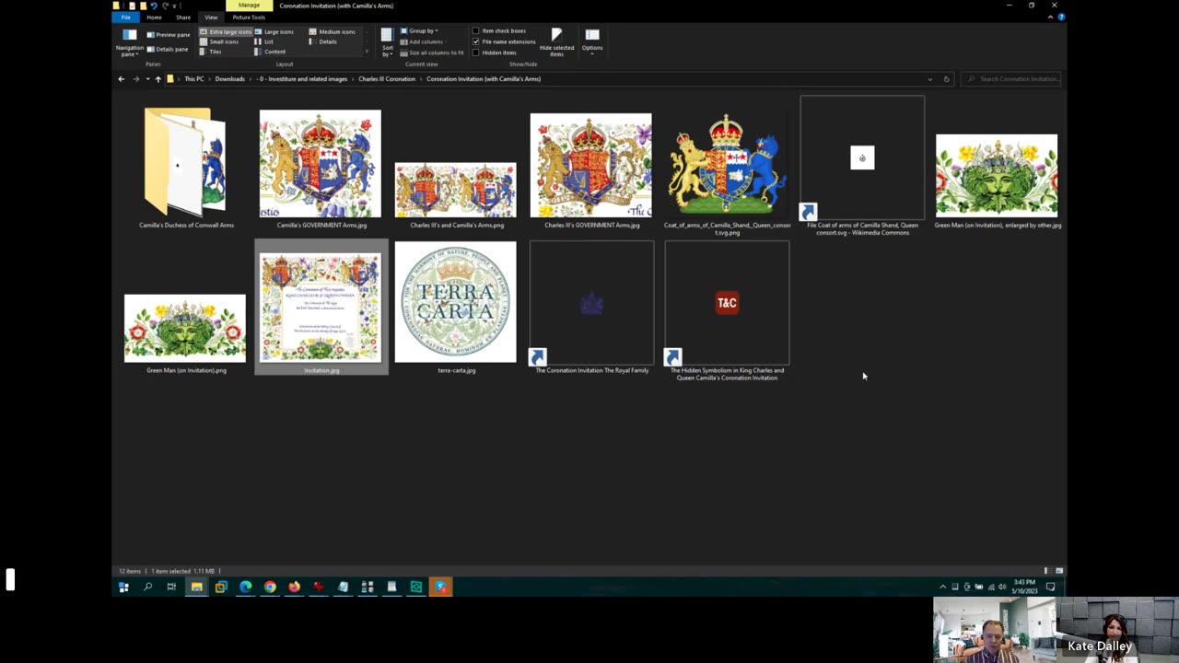The image size is (1179, 663).
Task: Click the Forward navigation arrow
Action: pos(135,79)
